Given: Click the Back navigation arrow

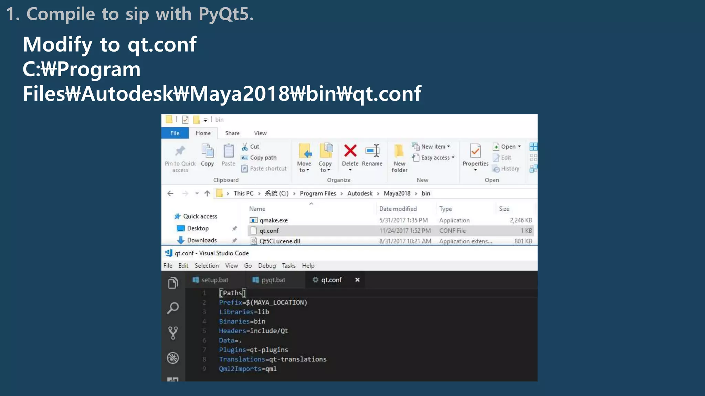Looking at the screenshot, I should [x=170, y=194].
